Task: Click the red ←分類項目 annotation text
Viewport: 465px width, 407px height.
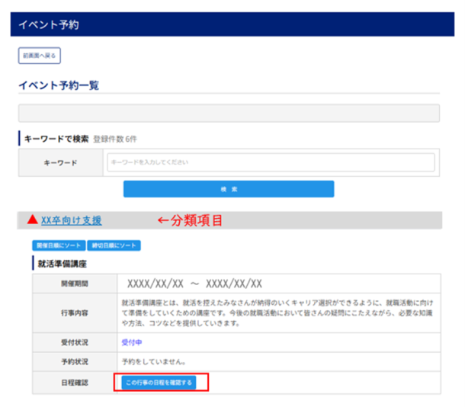Action: coord(191,220)
